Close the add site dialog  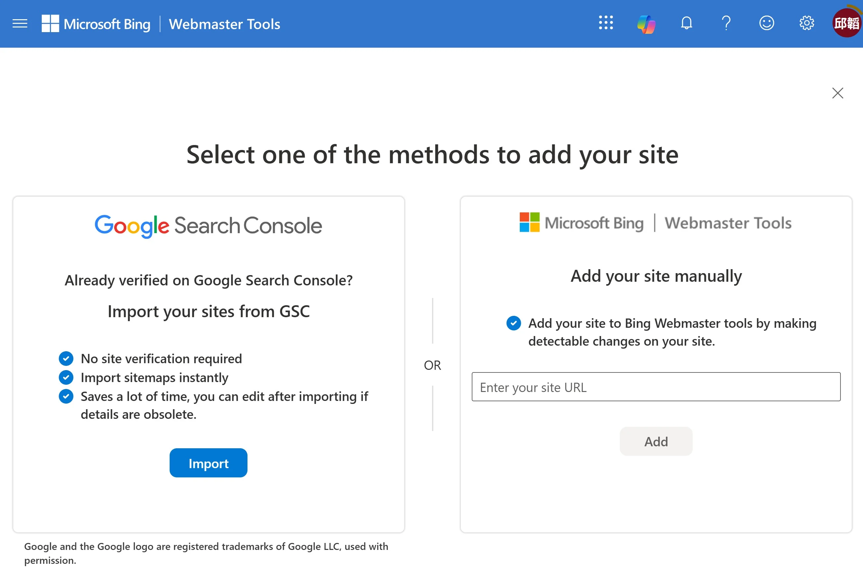click(837, 93)
